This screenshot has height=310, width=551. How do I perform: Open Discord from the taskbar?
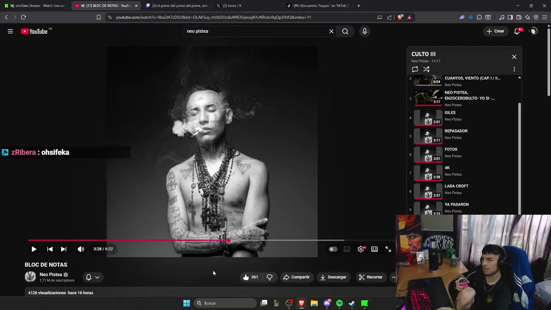(327, 303)
